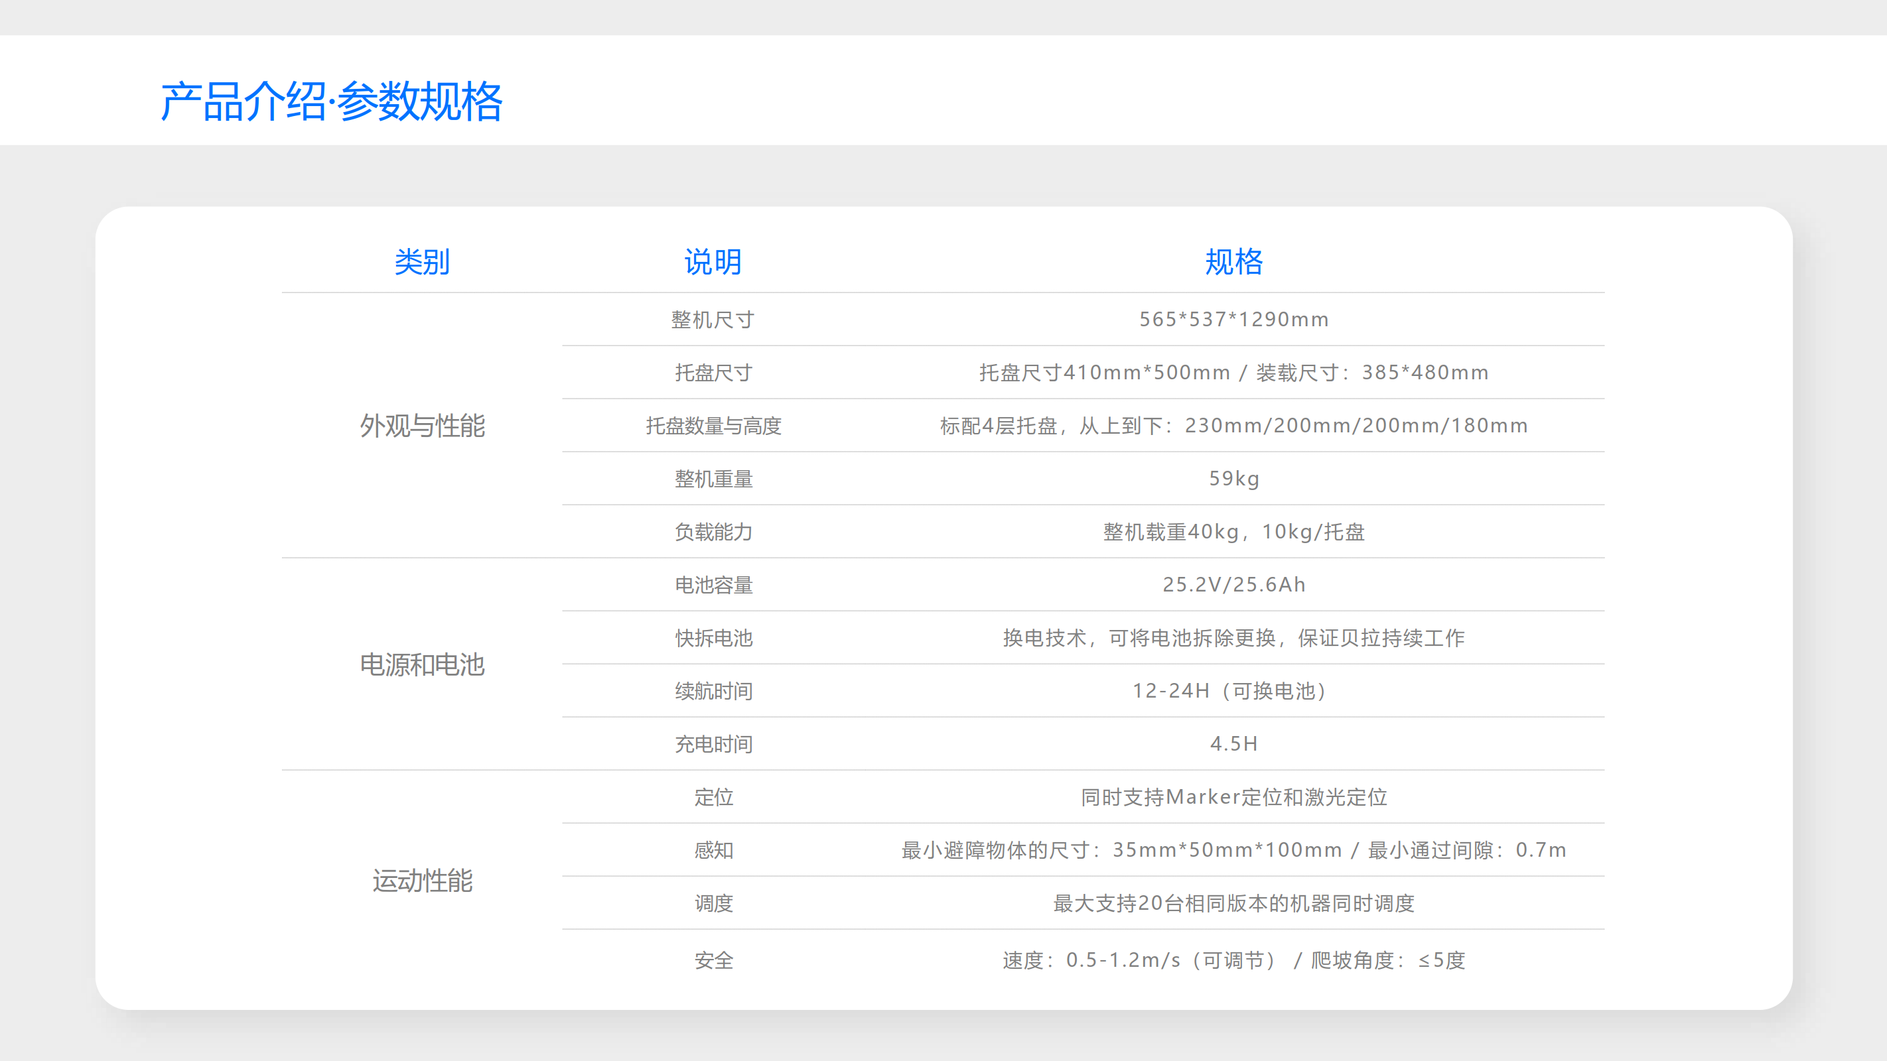The image size is (1887, 1061).
Task: Click the 定位 label
Action: pyautogui.click(x=713, y=797)
